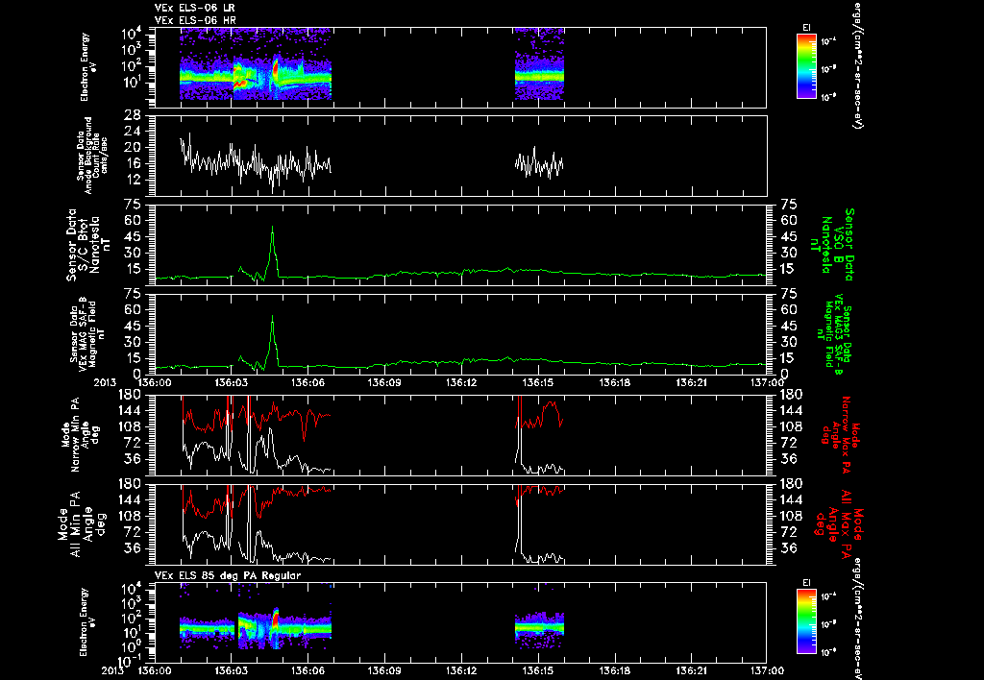The image size is (984, 680).
Task: Click '136:15' on the time axis under the magnetic panel
Action: [x=537, y=382]
